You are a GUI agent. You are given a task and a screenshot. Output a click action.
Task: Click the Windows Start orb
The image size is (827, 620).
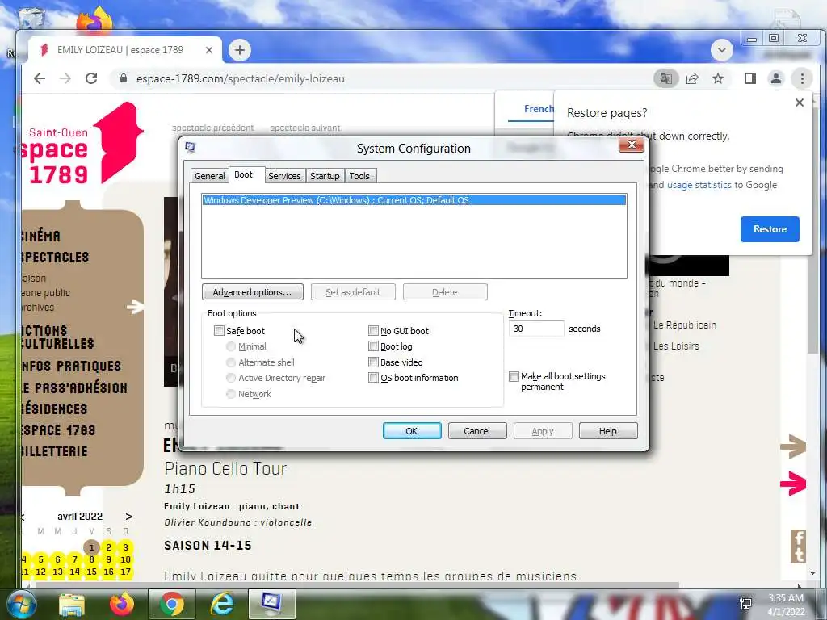pos(21,604)
